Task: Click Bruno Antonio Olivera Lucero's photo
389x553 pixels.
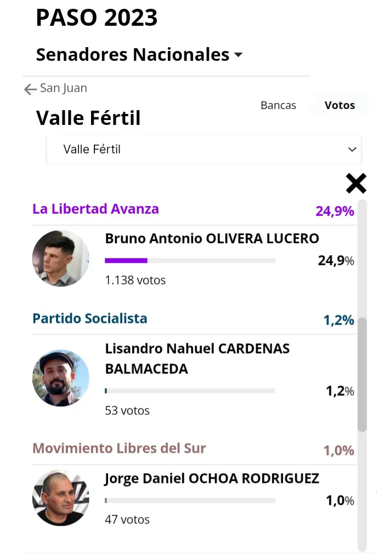Action: (x=60, y=258)
